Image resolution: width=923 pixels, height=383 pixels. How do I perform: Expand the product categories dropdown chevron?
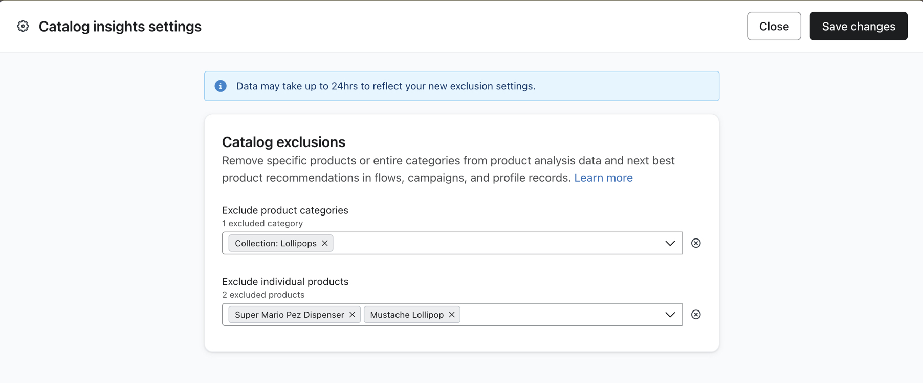[670, 243]
